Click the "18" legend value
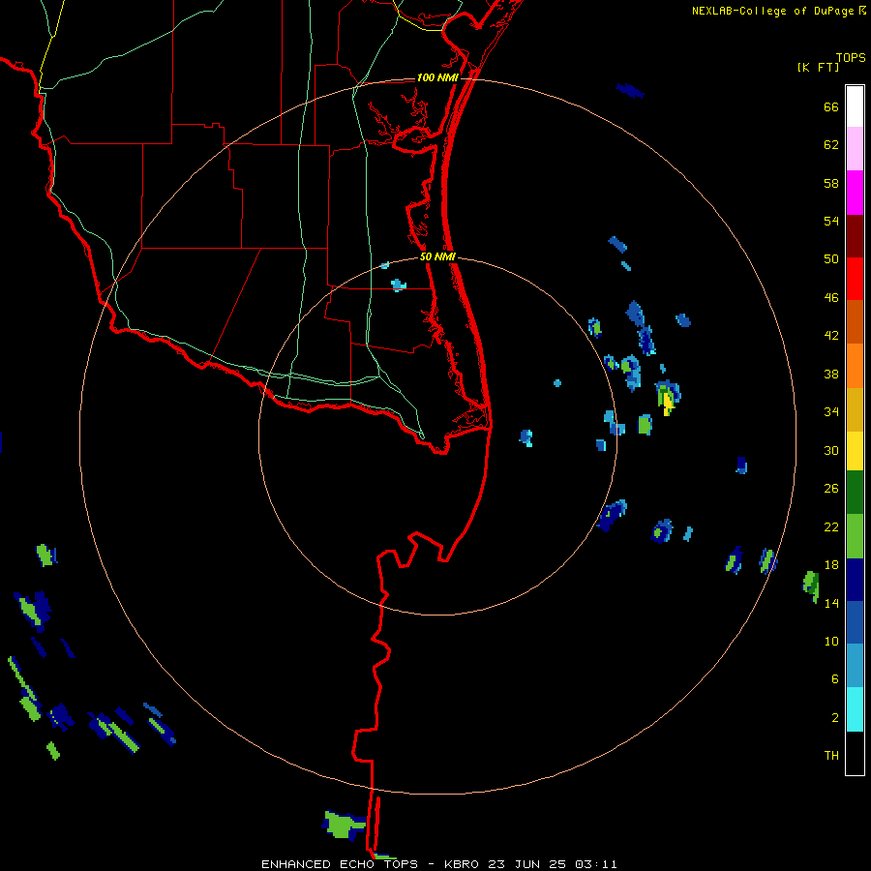Image resolution: width=871 pixels, height=871 pixels. coord(831,565)
